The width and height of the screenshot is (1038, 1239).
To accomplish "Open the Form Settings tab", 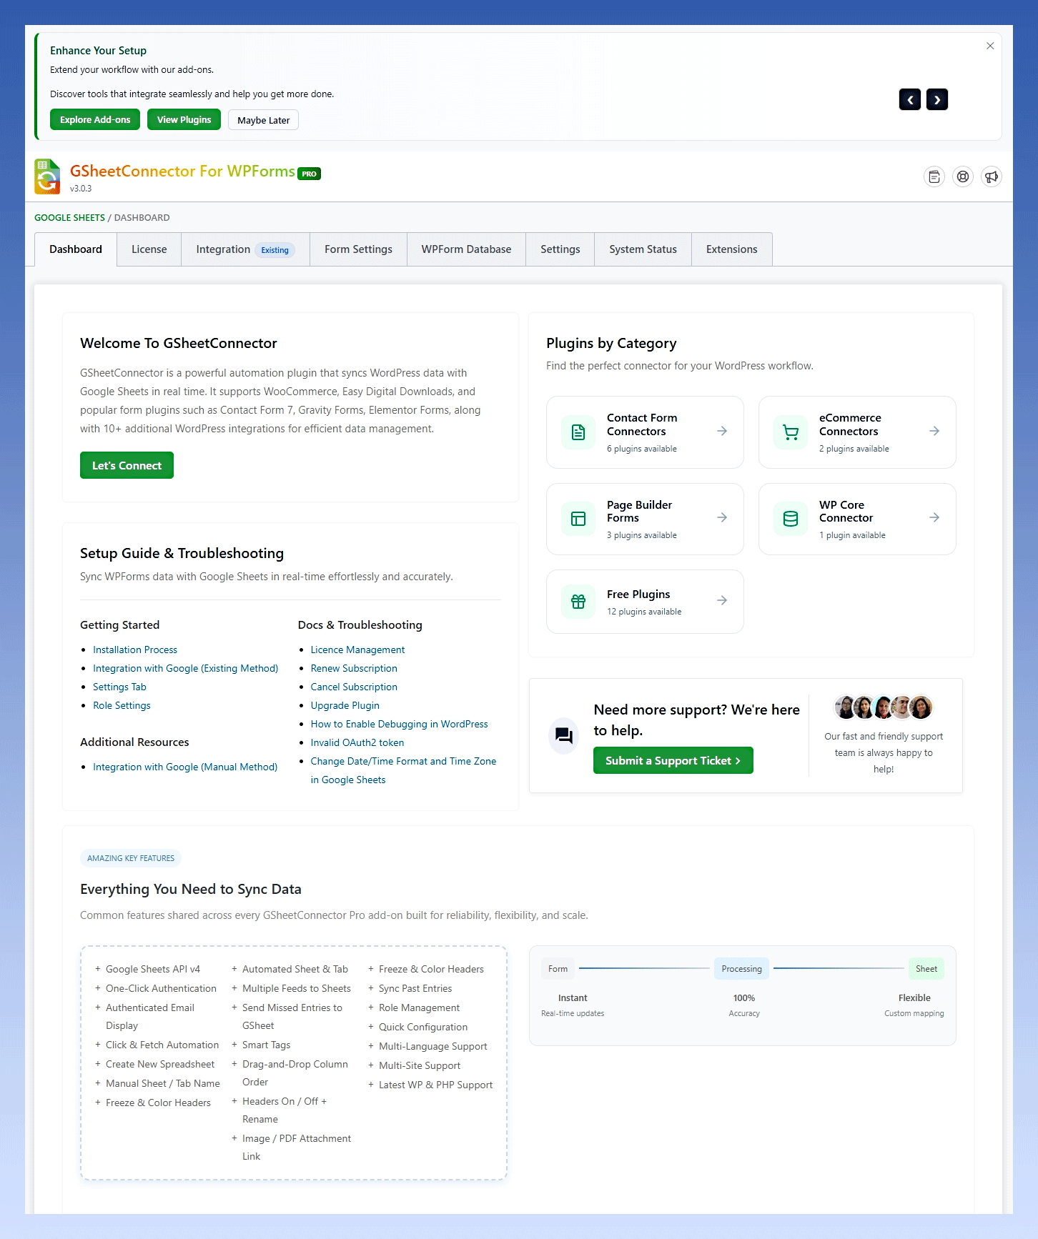I will pyautogui.click(x=358, y=249).
